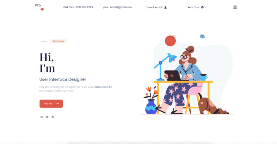The width and height of the screenshot is (277, 144).
Task: Click the small blue blob shape
Action: [202, 36]
